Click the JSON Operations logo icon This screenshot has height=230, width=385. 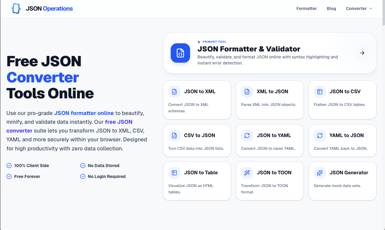[x=16, y=8]
